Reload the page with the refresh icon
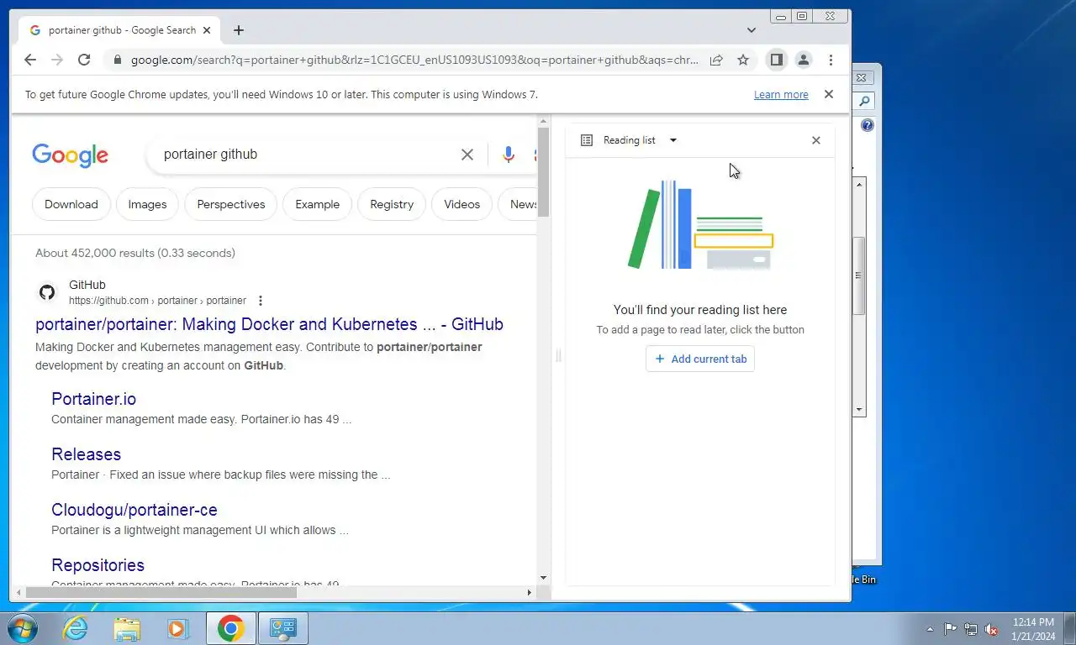This screenshot has height=645, width=1076. pyautogui.click(x=84, y=60)
